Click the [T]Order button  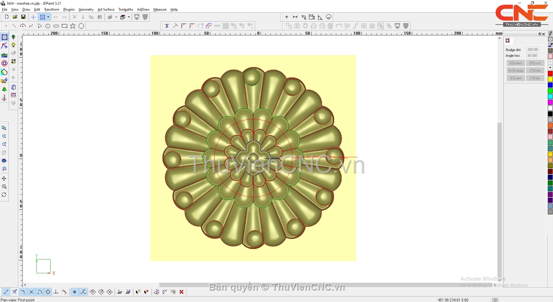(x=535, y=71)
